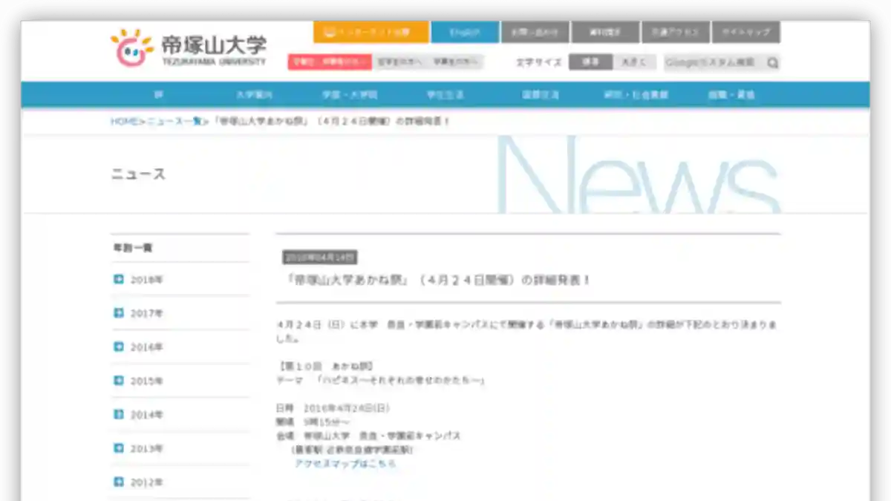Open the アクセスマップはこちら link
The image size is (891, 501).
coord(345,463)
